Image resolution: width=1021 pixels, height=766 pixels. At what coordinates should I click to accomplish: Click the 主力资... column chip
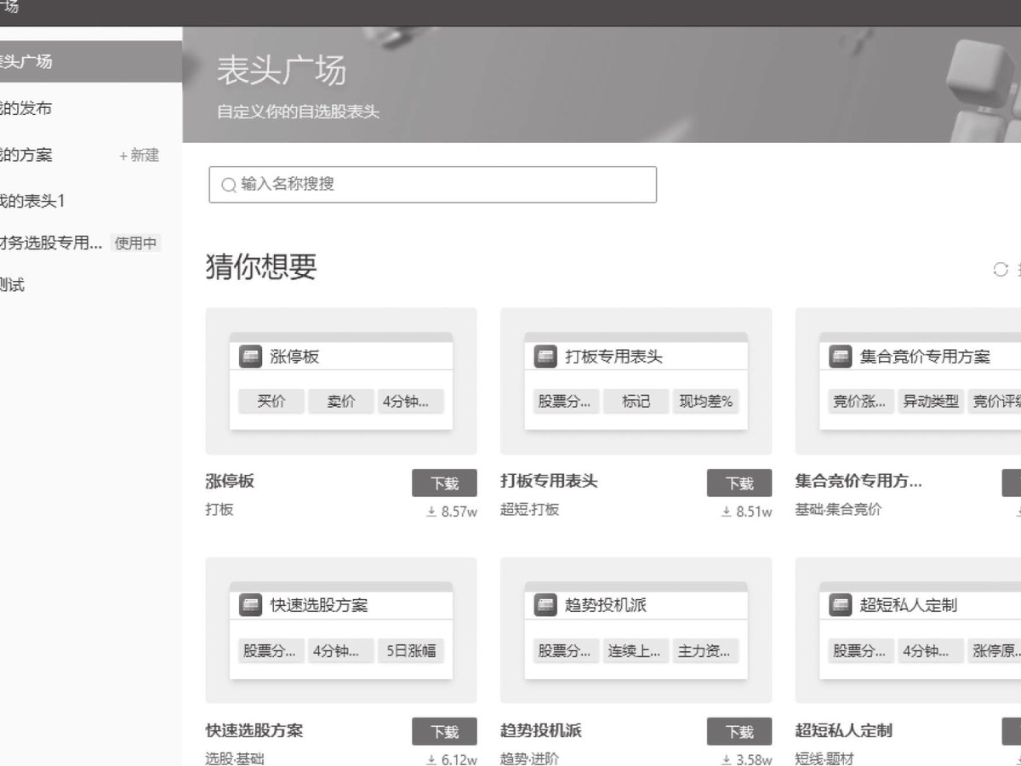coord(705,651)
